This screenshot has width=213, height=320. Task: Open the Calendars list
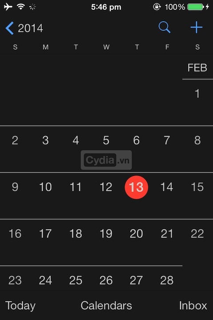click(106, 305)
